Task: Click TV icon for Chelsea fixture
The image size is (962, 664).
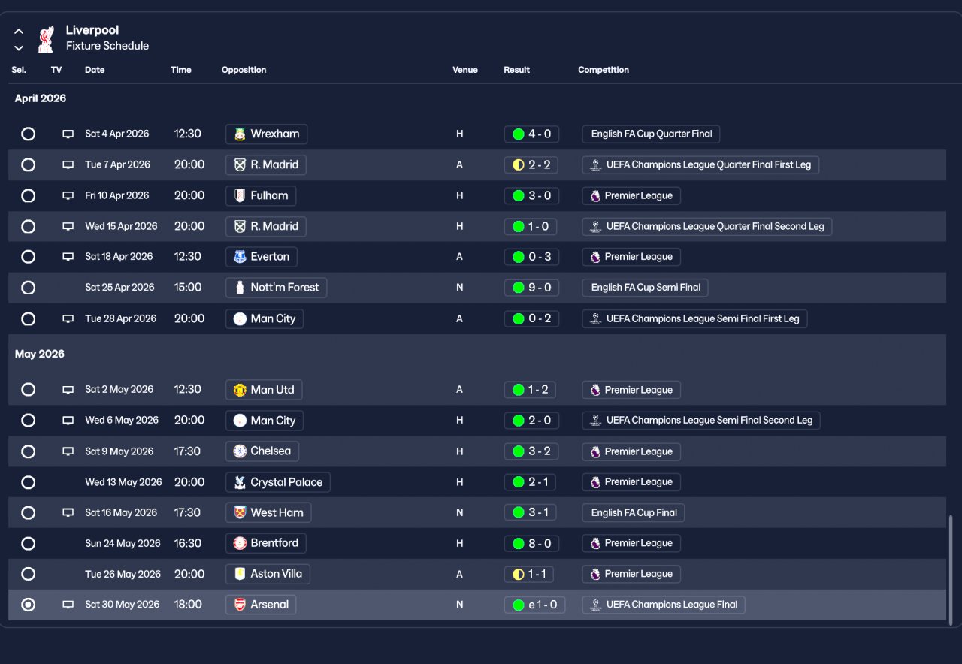Action: click(x=68, y=451)
